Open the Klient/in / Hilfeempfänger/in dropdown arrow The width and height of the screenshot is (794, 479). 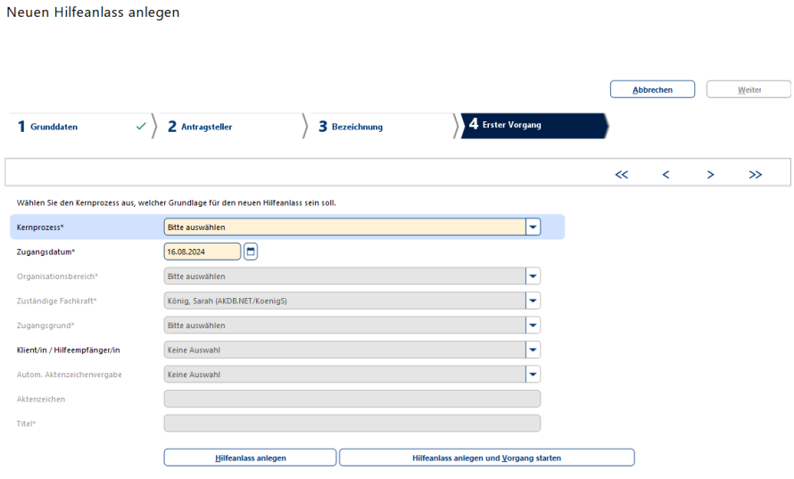point(533,350)
